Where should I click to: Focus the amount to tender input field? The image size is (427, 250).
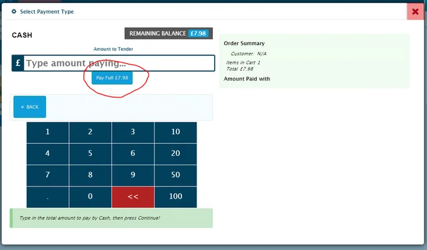119,63
